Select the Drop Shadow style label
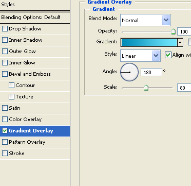The image size is (191, 186). click(x=25, y=29)
